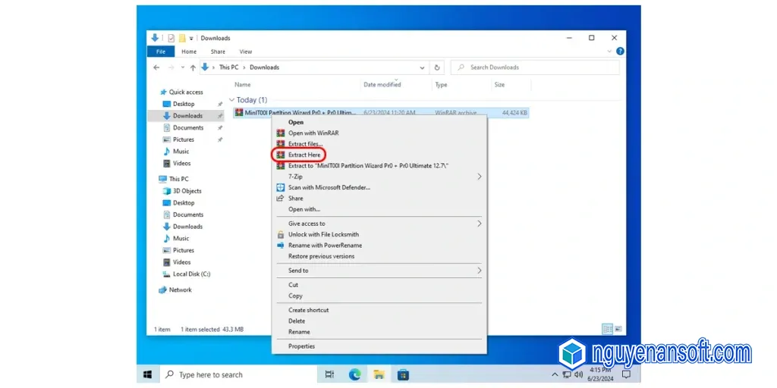Expand address bar history dropdown
777x388 pixels.
(422, 67)
